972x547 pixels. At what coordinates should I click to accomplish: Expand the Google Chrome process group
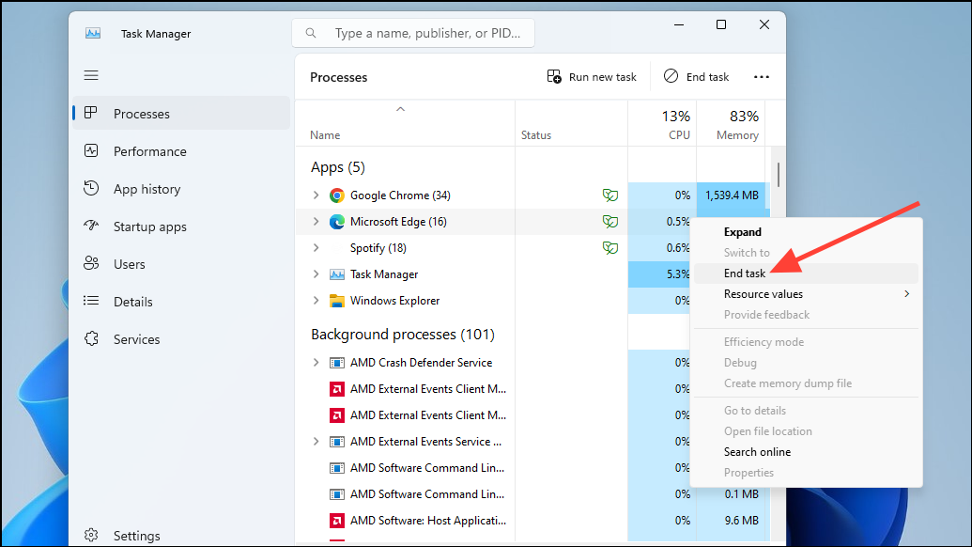tap(317, 195)
